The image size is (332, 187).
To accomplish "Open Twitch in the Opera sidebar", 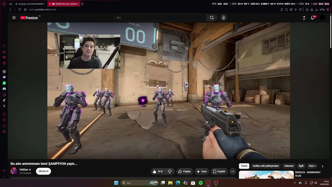I will click(4, 77).
